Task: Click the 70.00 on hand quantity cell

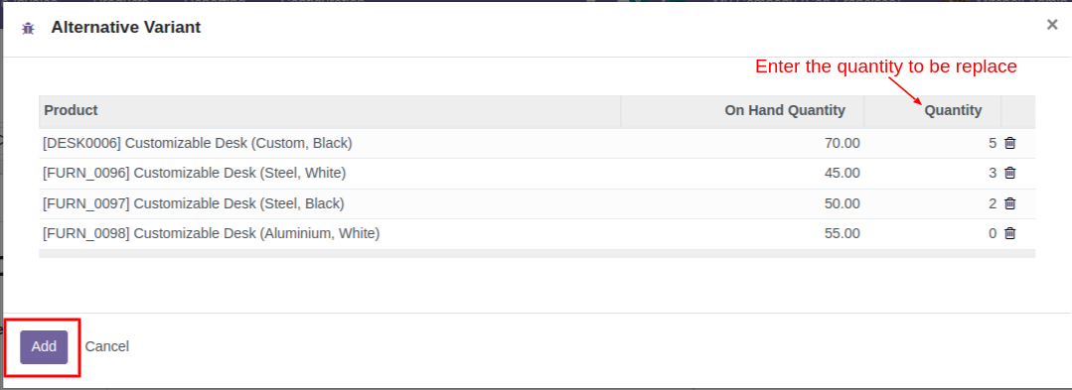Action: click(x=842, y=144)
